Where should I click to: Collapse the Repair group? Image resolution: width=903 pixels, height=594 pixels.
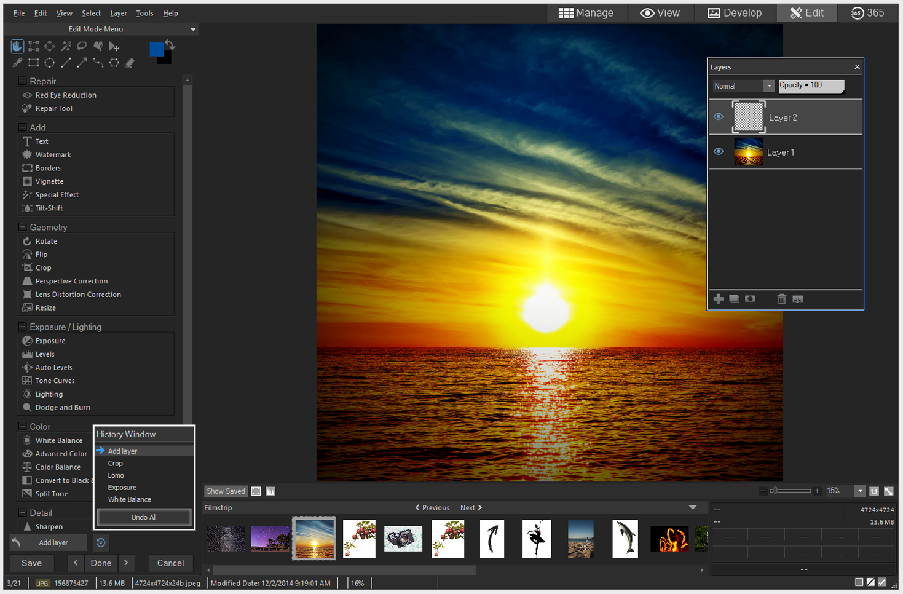[x=23, y=81]
